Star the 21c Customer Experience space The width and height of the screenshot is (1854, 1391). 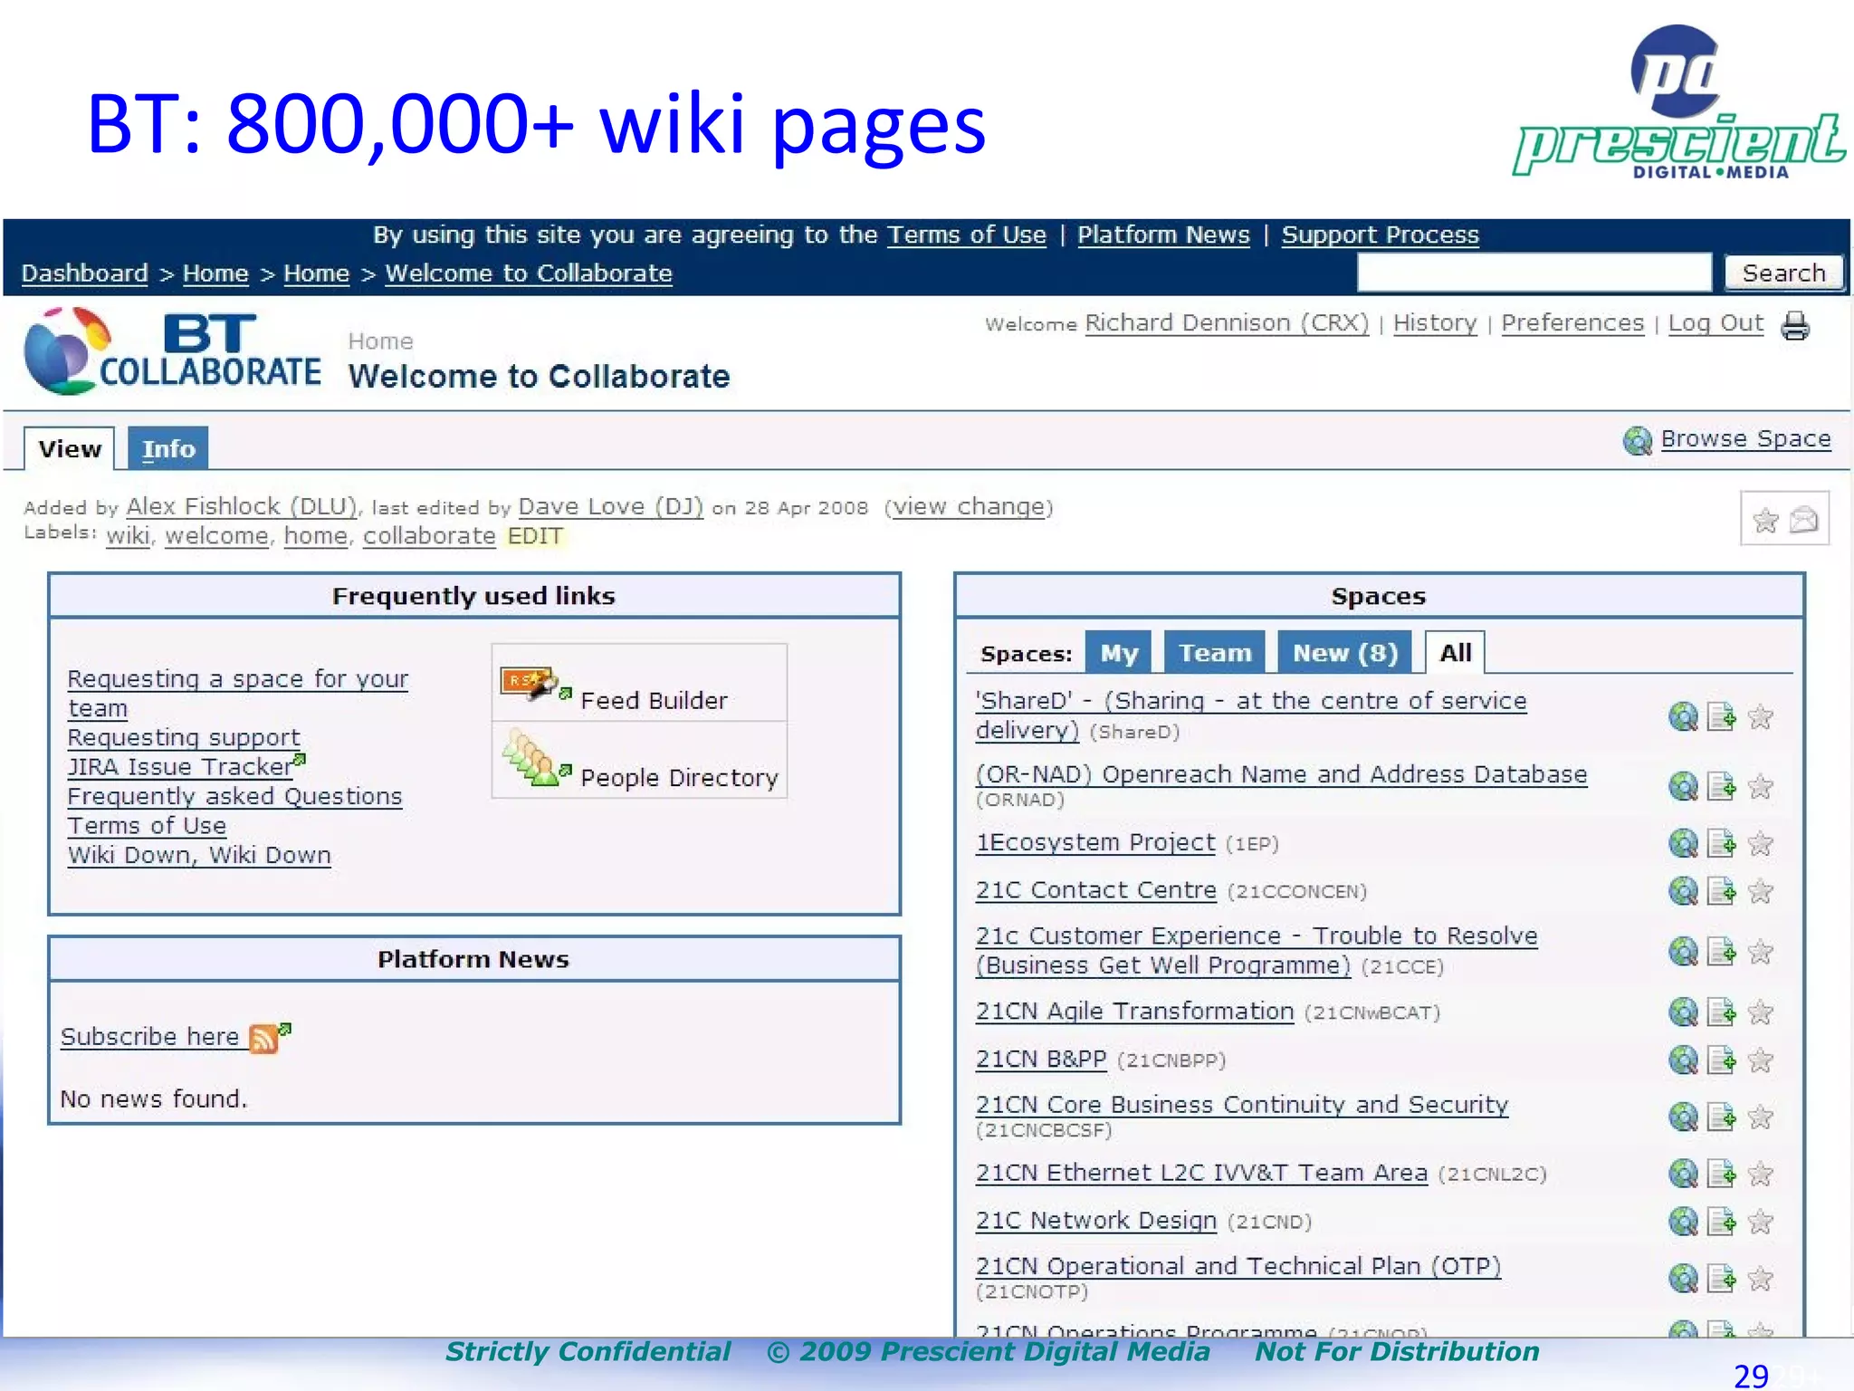click(x=1760, y=952)
